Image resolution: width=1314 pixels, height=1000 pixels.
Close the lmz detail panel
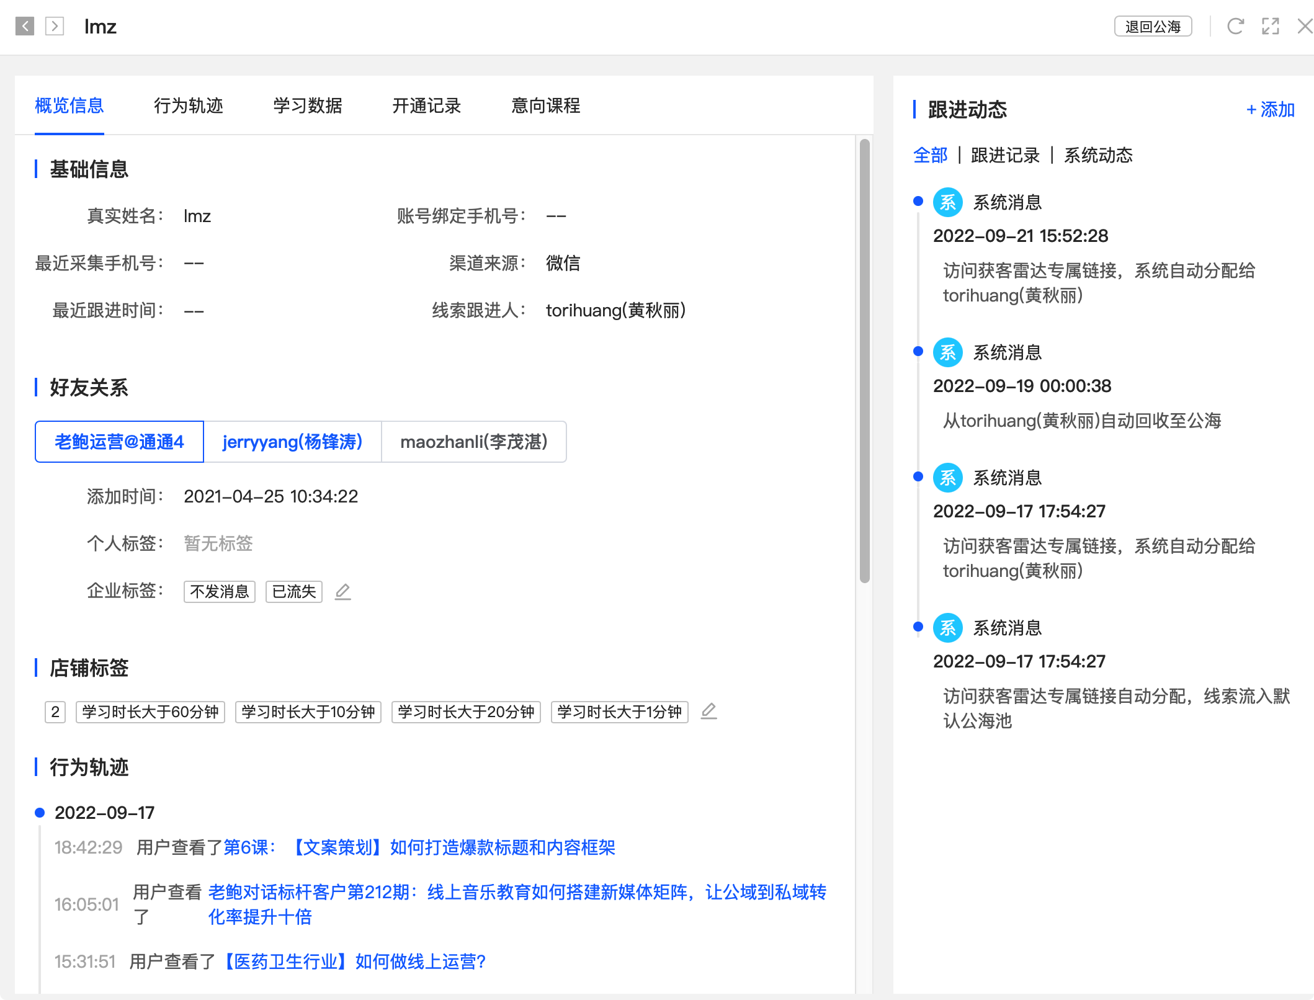pyautogui.click(x=1305, y=26)
